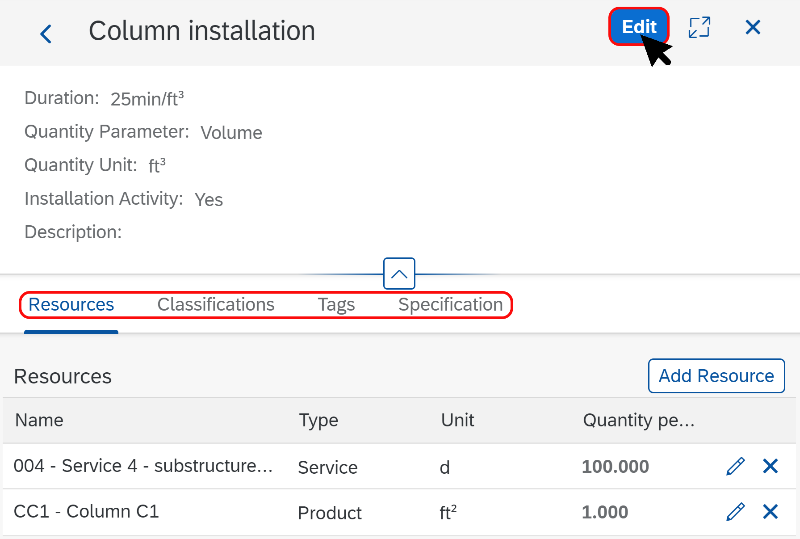Click the Description label
Image resolution: width=800 pixels, height=539 pixels.
(73, 232)
